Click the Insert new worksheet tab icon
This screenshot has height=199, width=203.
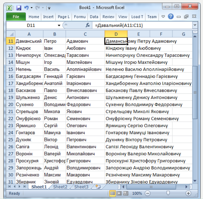(x=98, y=187)
